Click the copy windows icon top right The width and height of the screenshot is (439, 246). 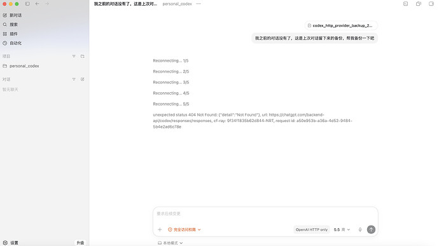click(418, 4)
